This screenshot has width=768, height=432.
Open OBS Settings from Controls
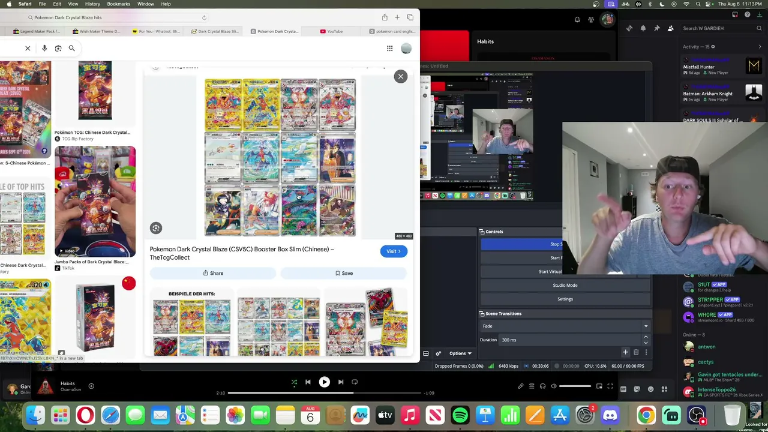[x=565, y=299]
